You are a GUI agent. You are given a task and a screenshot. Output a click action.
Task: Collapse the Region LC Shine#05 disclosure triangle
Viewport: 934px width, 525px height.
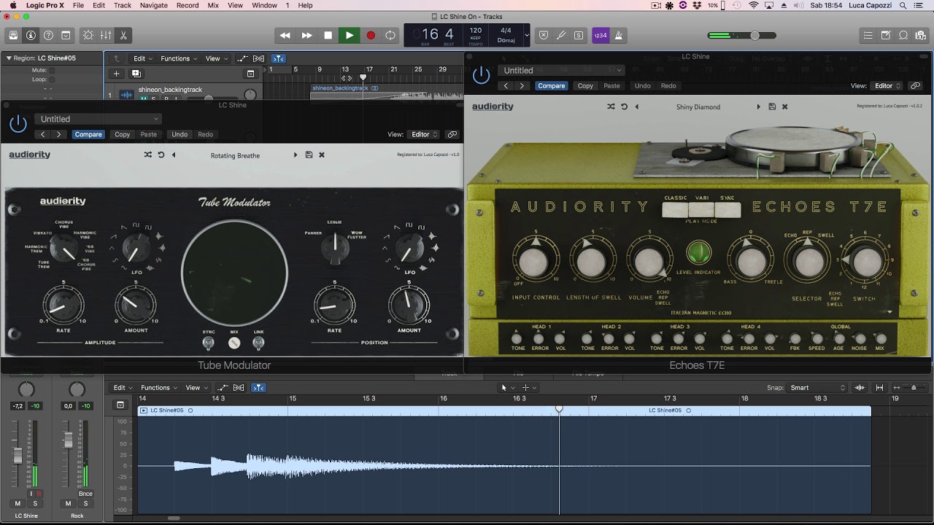pyautogui.click(x=9, y=58)
